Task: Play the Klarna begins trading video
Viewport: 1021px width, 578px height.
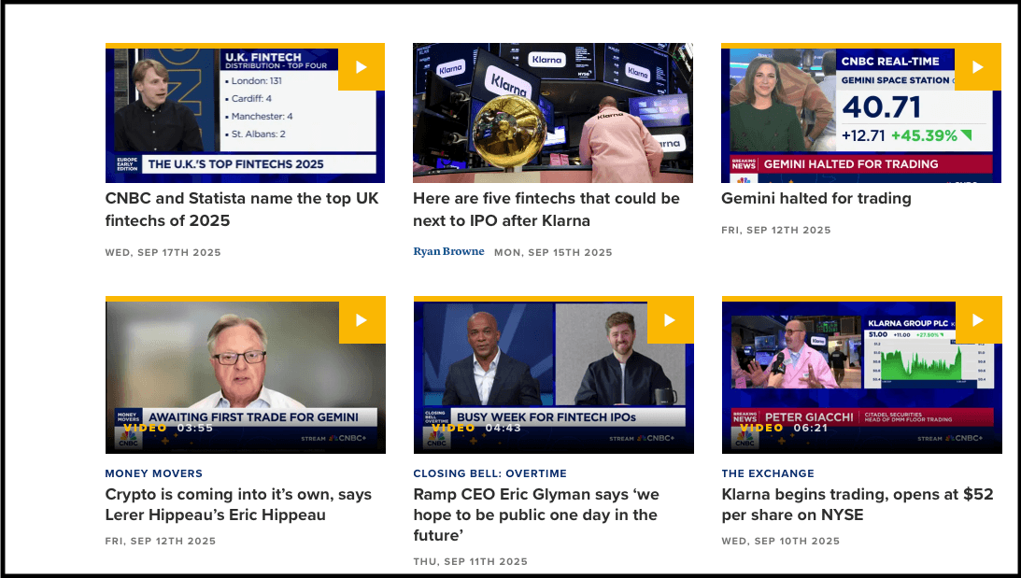Action: coord(979,320)
